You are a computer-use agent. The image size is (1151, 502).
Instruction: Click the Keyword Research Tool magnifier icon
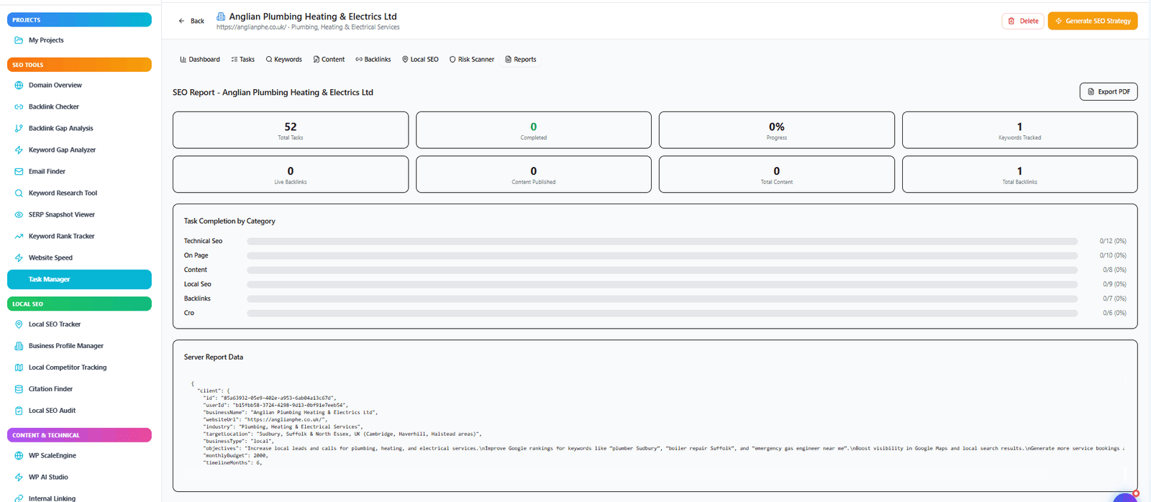coord(19,193)
